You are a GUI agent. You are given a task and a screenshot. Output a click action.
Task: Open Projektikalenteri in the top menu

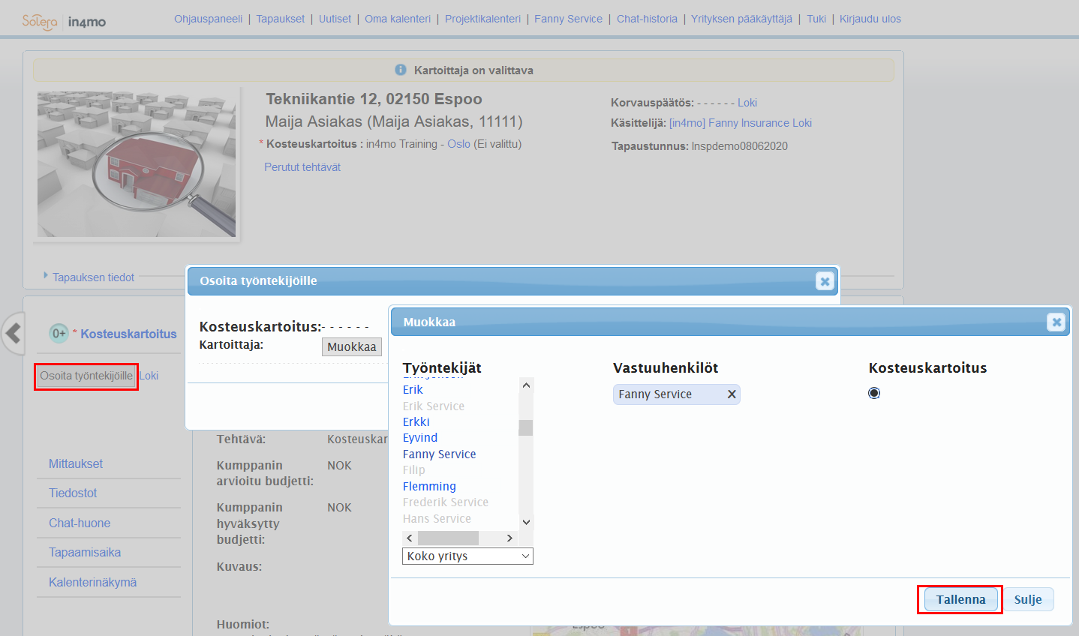point(482,19)
